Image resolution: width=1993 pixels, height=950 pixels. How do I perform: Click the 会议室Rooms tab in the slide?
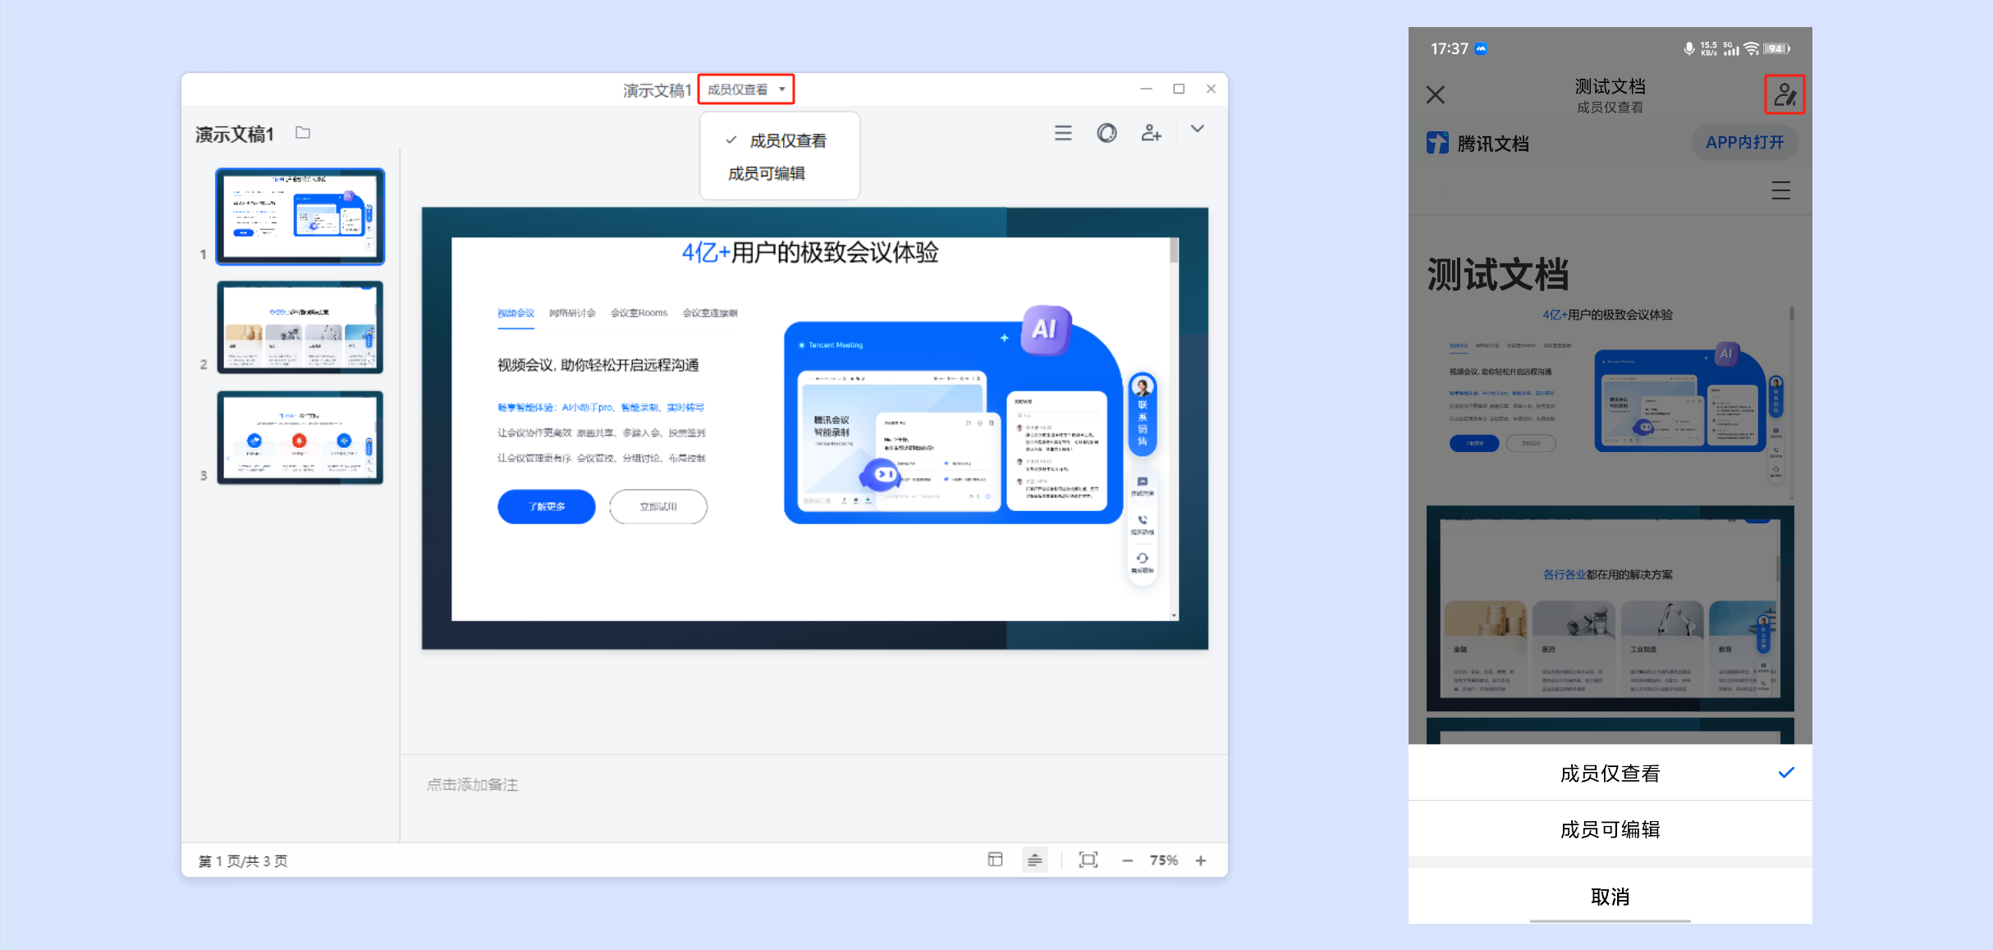pyautogui.click(x=639, y=313)
